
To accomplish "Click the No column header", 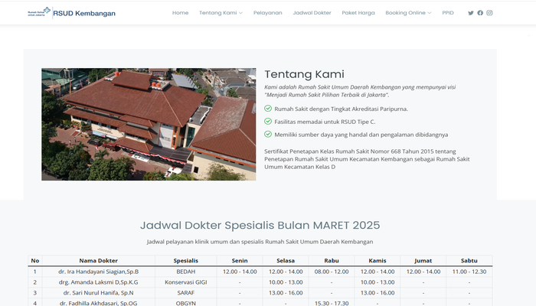I will [x=35, y=261].
